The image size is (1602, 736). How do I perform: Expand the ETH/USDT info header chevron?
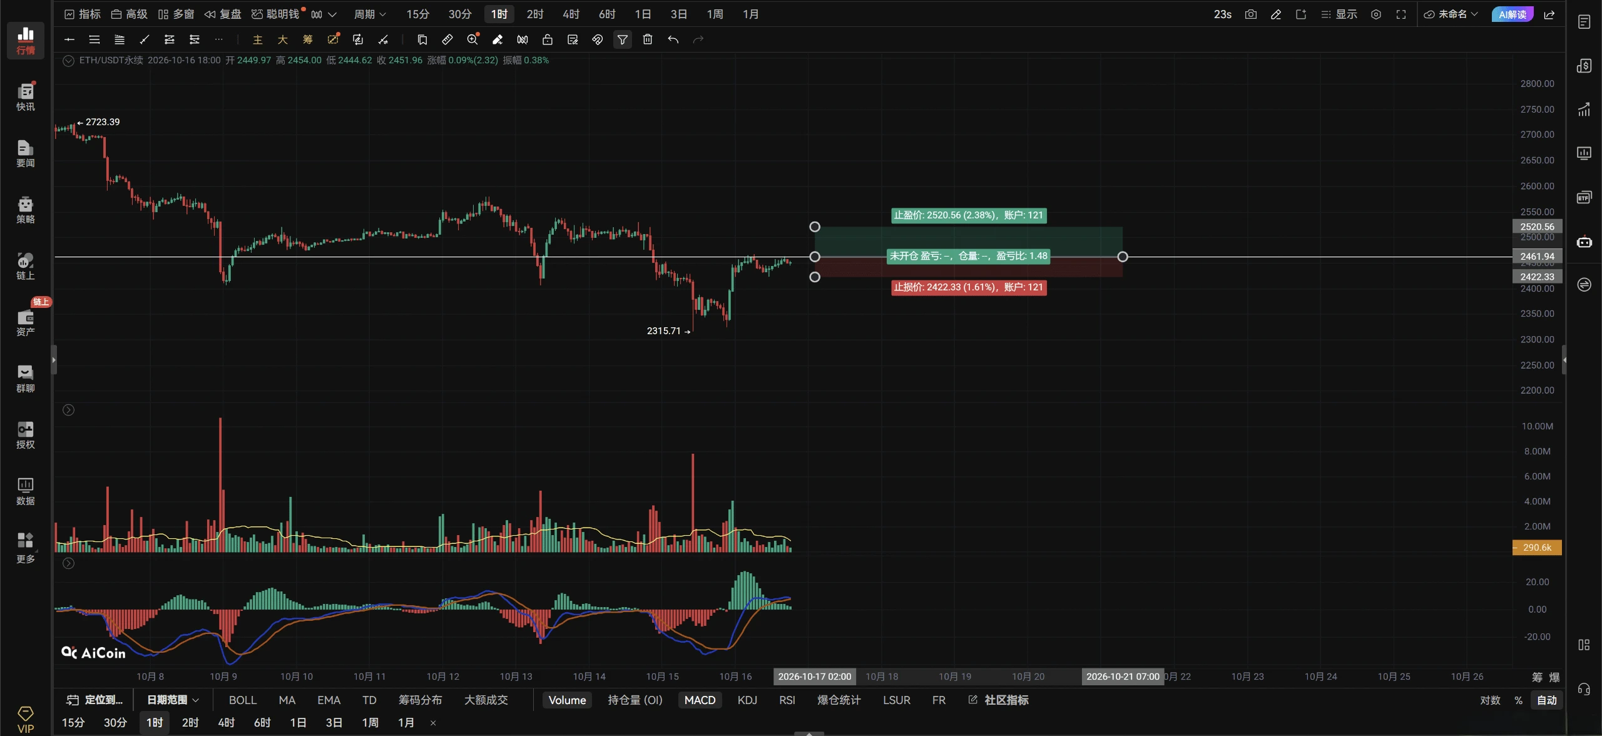(x=69, y=61)
